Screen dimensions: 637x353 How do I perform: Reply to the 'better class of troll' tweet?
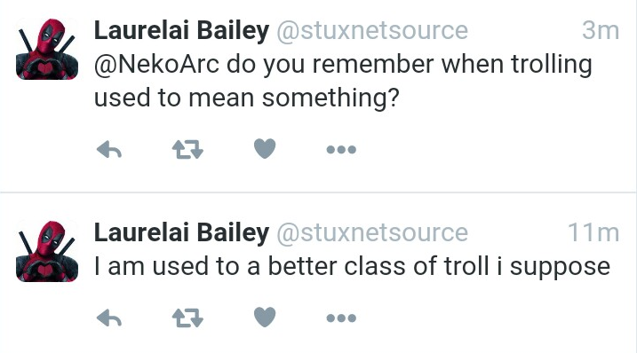tap(109, 318)
